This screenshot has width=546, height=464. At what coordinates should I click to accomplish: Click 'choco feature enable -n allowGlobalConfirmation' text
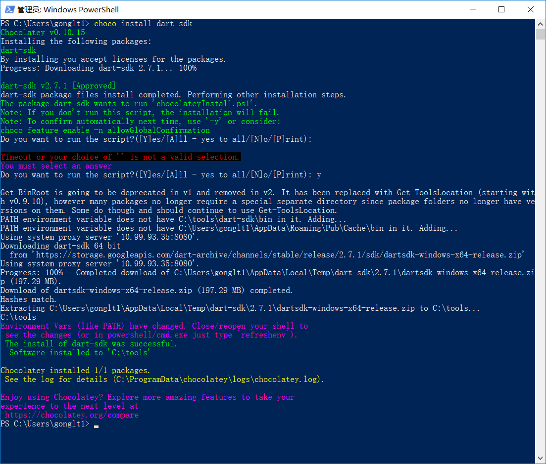pyautogui.click(x=105, y=130)
